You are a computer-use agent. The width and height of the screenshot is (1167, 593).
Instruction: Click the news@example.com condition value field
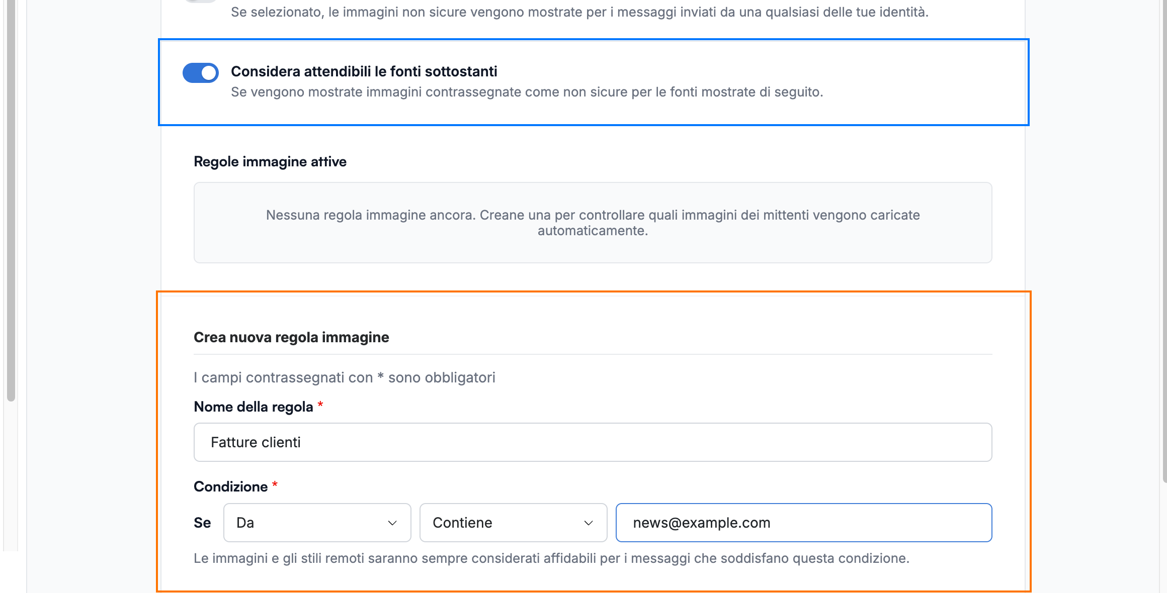coord(804,523)
